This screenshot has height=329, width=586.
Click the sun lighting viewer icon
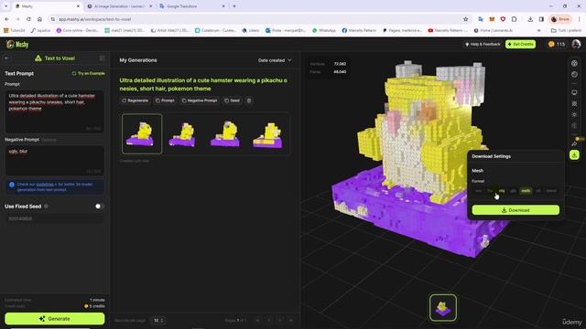[574, 114]
